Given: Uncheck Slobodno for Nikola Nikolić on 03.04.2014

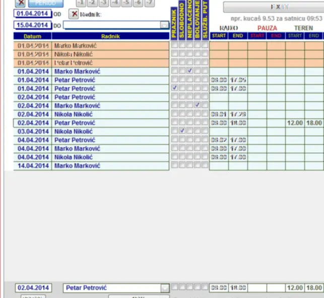Looking at the screenshot, I should 182,131.
